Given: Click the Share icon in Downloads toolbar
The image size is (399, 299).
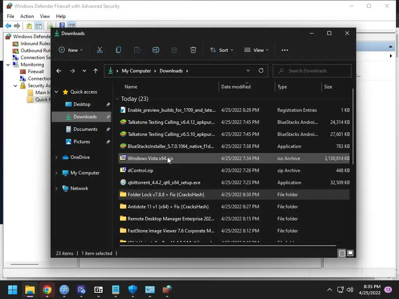Looking at the screenshot, I should click(x=175, y=50).
